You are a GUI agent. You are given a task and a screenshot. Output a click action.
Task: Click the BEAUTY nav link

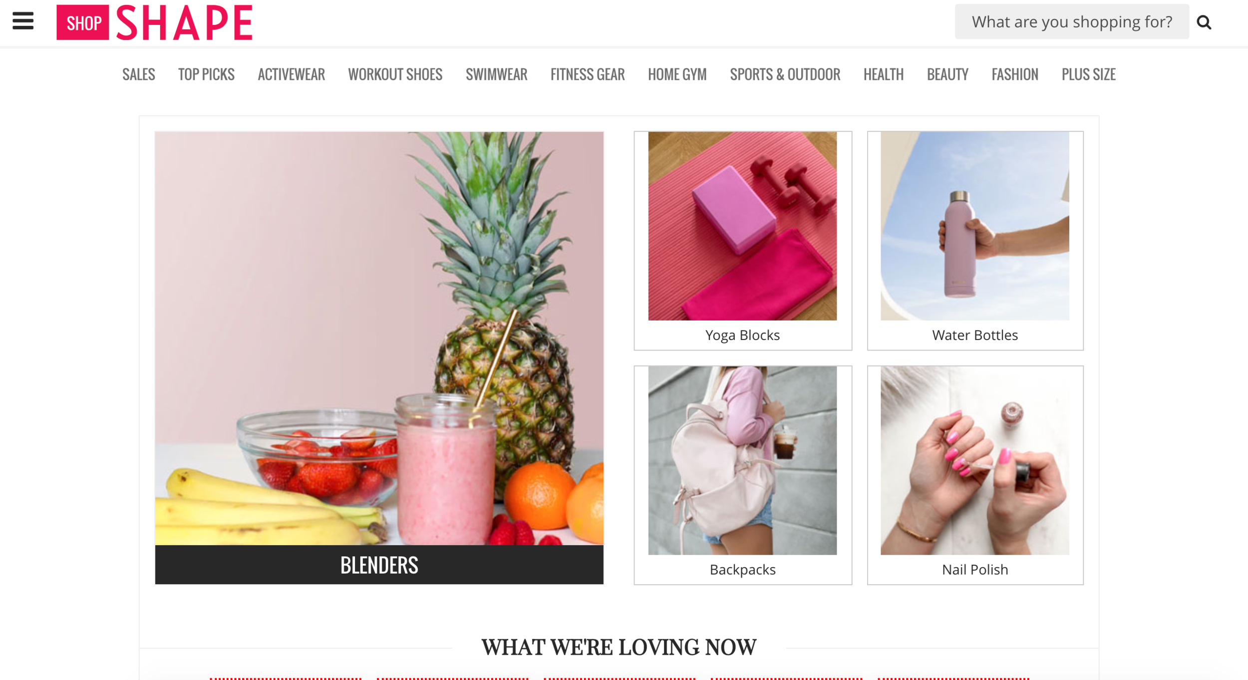tap(947, 74)
